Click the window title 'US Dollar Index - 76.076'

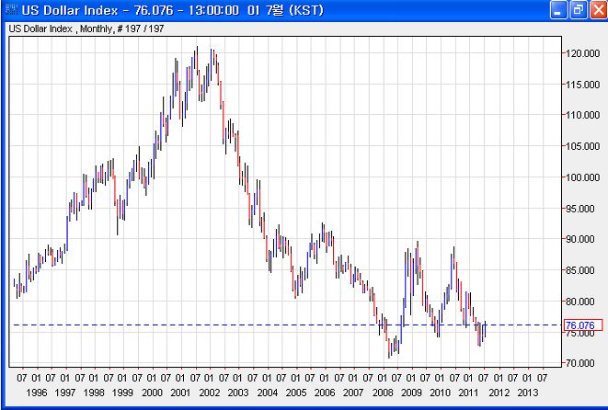pos(98,10)
